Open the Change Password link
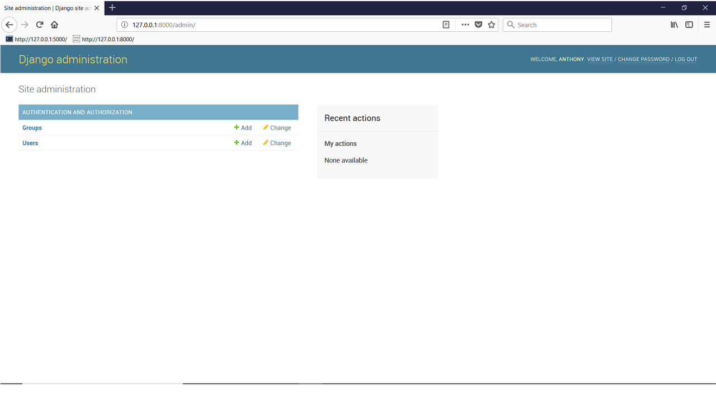Screen dimensions: 716x402 [x=643, y=59]
